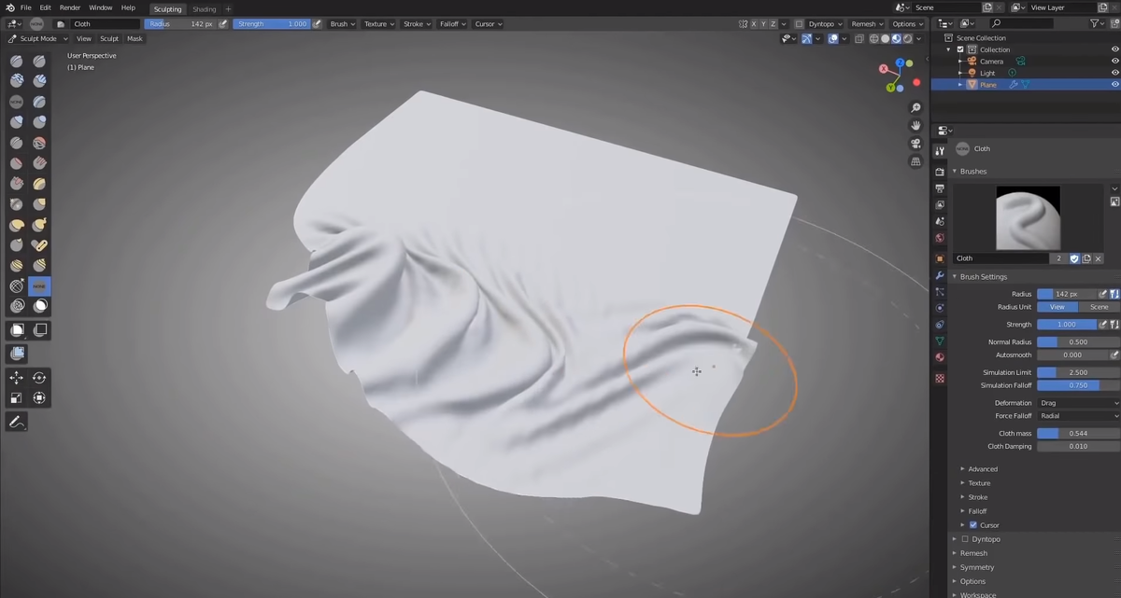Screen dimensions: 1121x598
Task: Uncheck the Collection visibility checkbox
Action: [x=960, y=49]
